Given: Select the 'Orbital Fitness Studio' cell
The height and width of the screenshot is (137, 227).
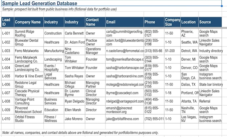Looking at the screenshot, I should pyautogui.click(x=29, y=119).
